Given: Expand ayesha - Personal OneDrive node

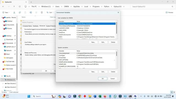Looking at the screenshot, I should [x=2, y=18].
